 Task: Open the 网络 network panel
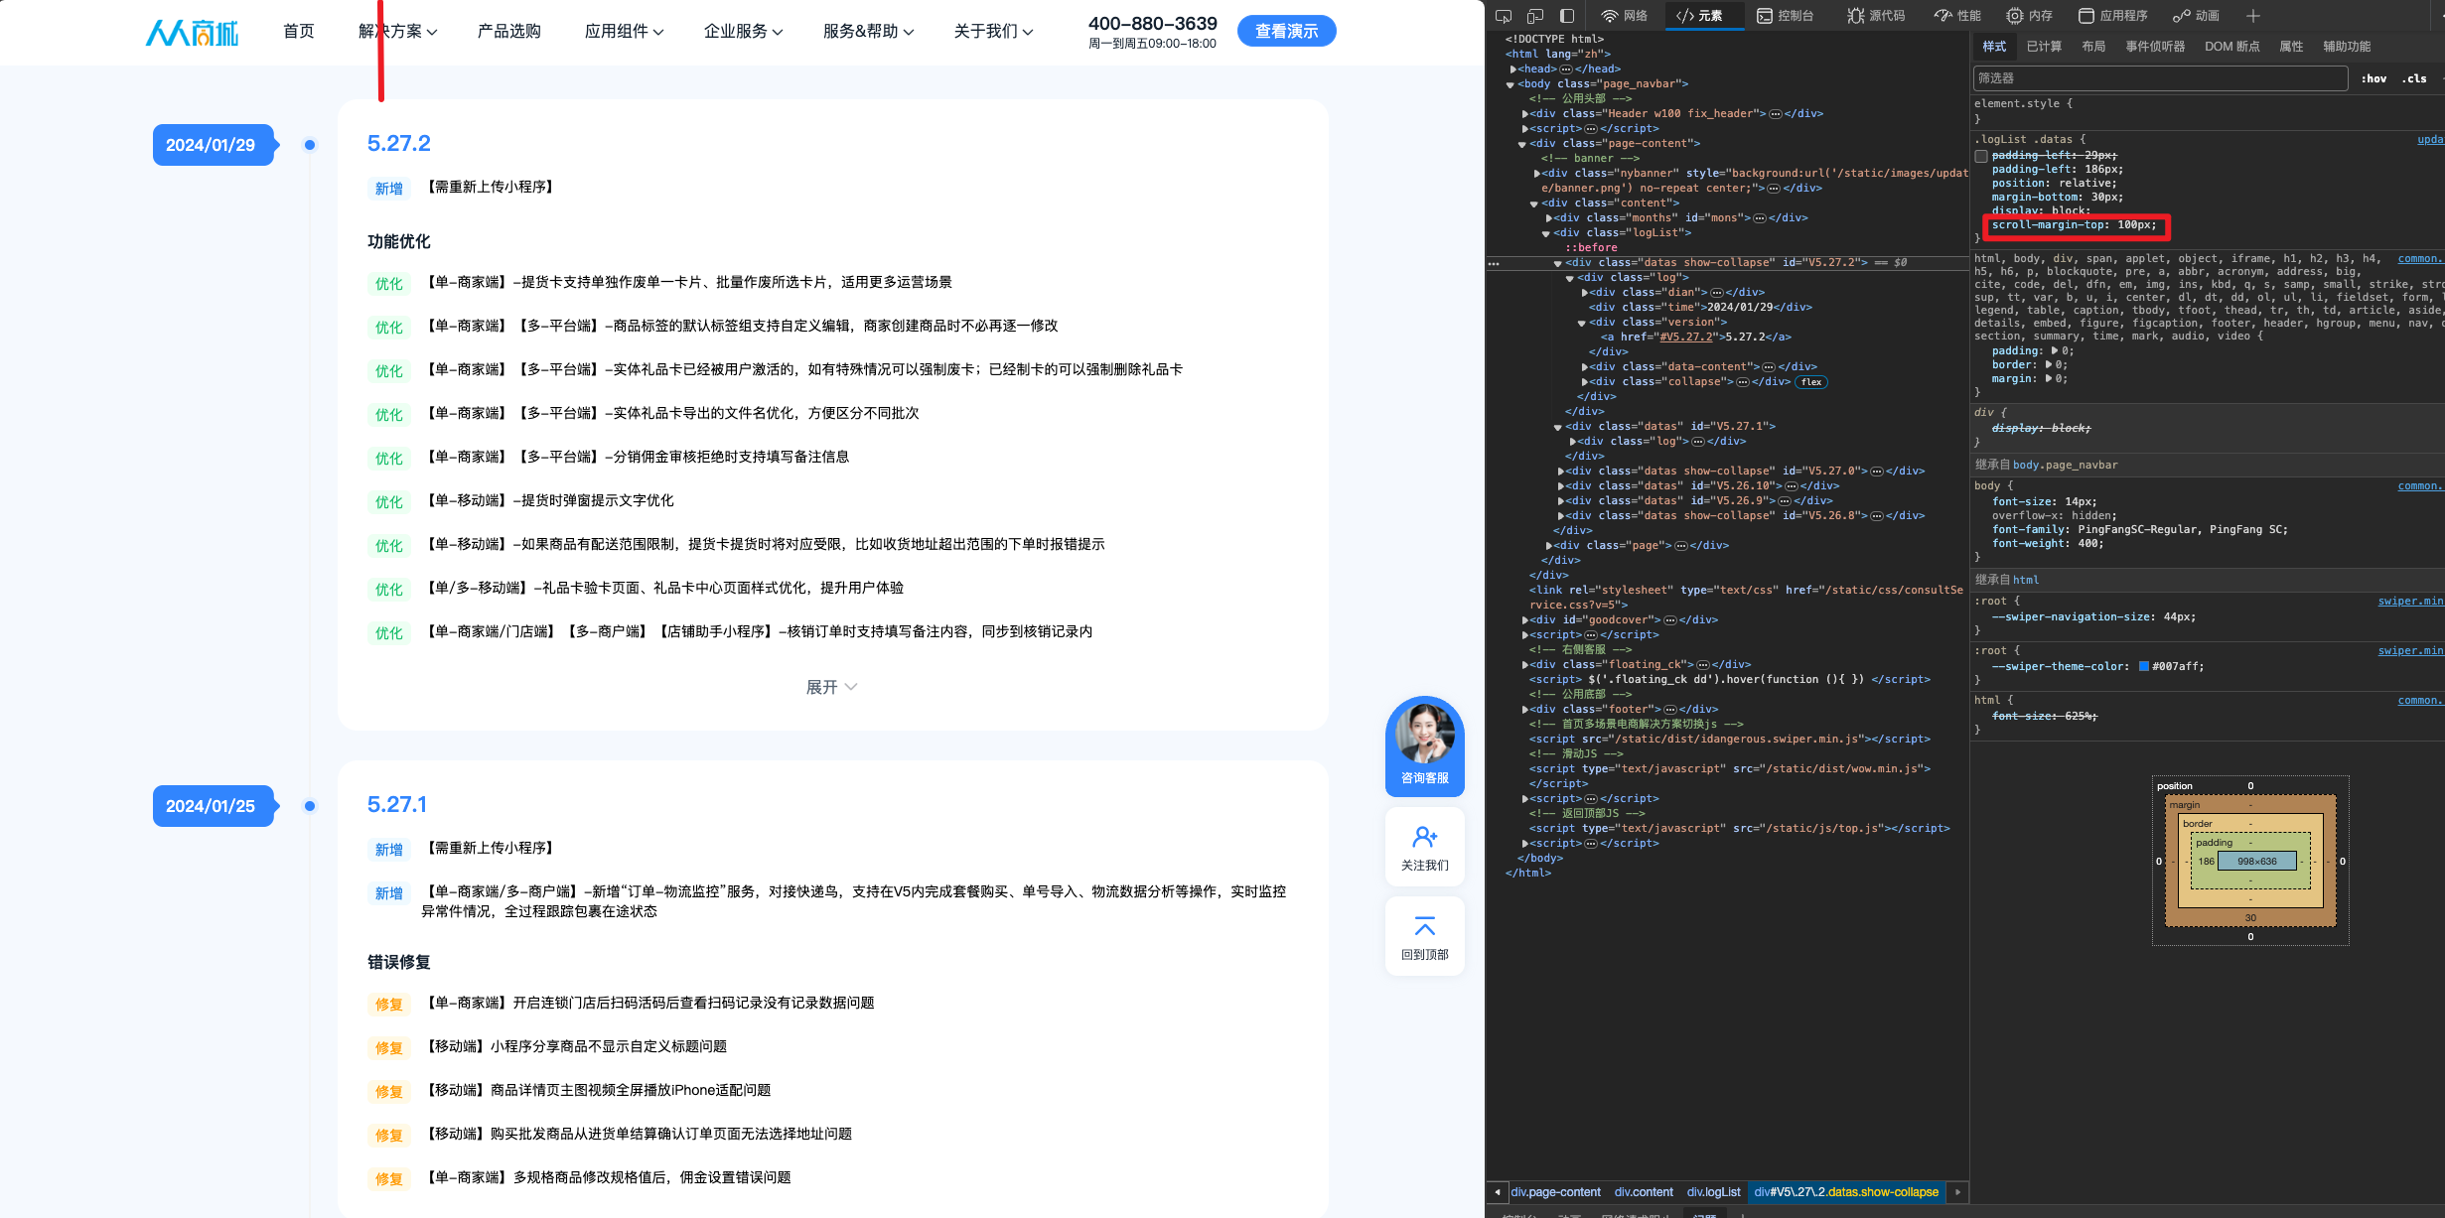1625,16
